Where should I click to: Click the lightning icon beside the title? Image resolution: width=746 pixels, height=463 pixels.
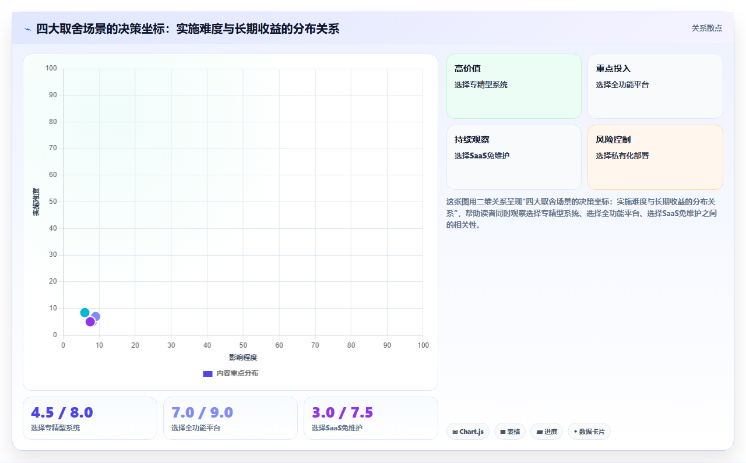coord(27,29)
